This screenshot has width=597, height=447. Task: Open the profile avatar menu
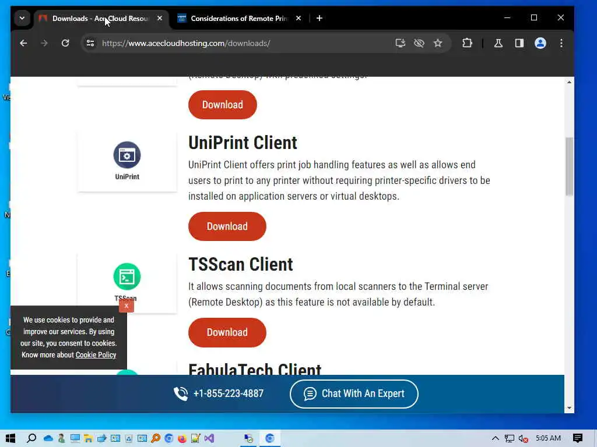(540, 43)
